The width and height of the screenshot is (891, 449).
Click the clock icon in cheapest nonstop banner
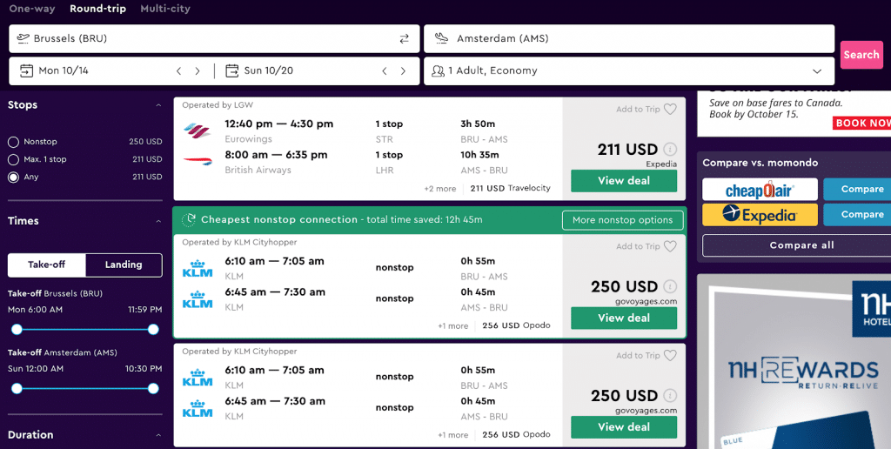189,220
